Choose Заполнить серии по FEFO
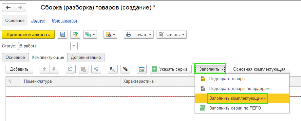 pyautogui.click(x=242, y=108)
